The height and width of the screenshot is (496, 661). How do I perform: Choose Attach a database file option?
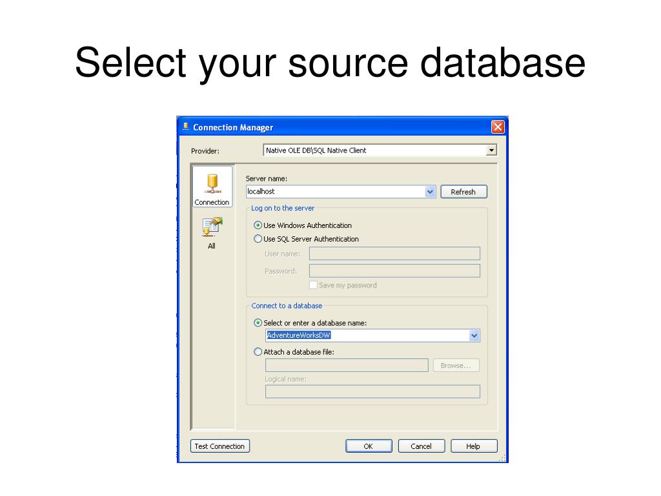258,352
